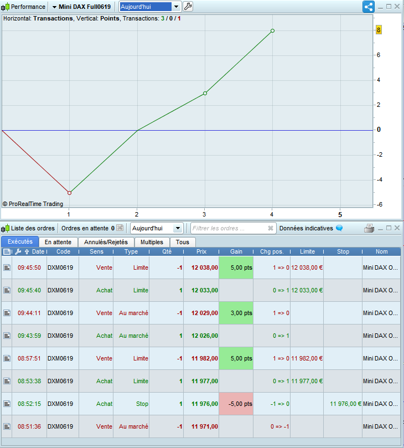Open details icon for the 09:45:40 order
404x448 pixels.
pos(7,290)
